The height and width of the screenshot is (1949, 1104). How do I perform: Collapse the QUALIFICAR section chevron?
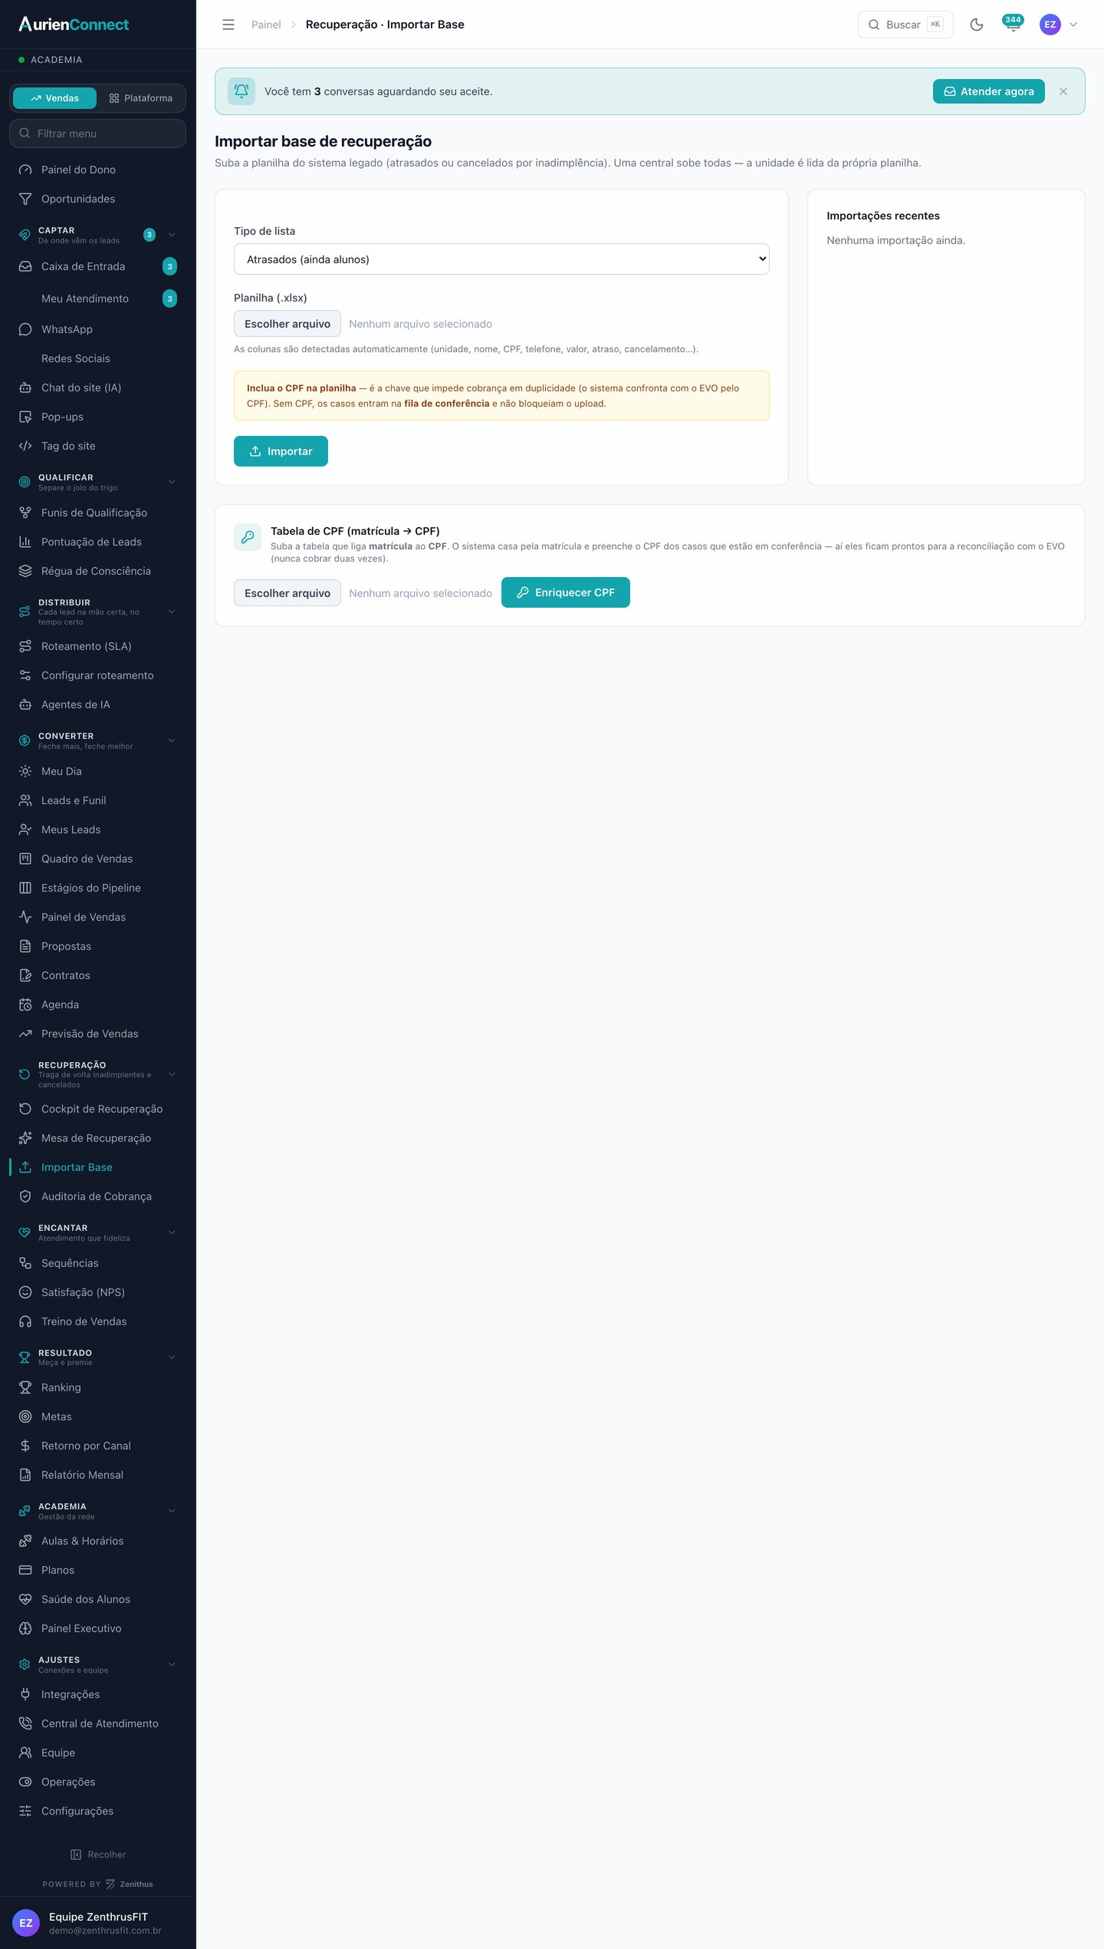(x=172, y=482)
